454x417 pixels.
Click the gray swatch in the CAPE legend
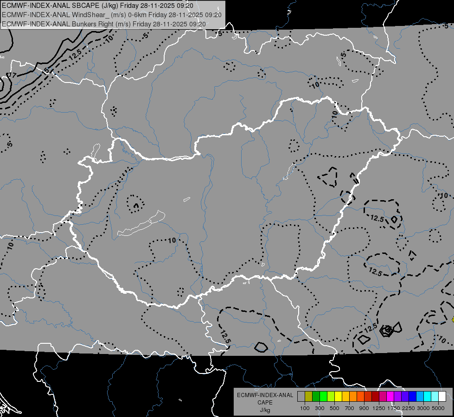(x=301, y=397)
